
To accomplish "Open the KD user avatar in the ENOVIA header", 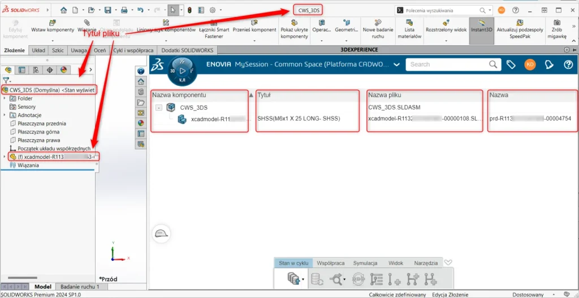I will pyautogui.click(x=530, y=64).
